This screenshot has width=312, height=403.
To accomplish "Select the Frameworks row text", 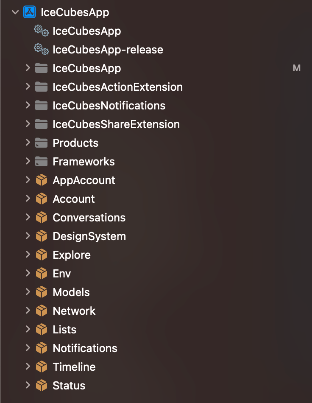I will pyautogui.click(x=84, y=162).
